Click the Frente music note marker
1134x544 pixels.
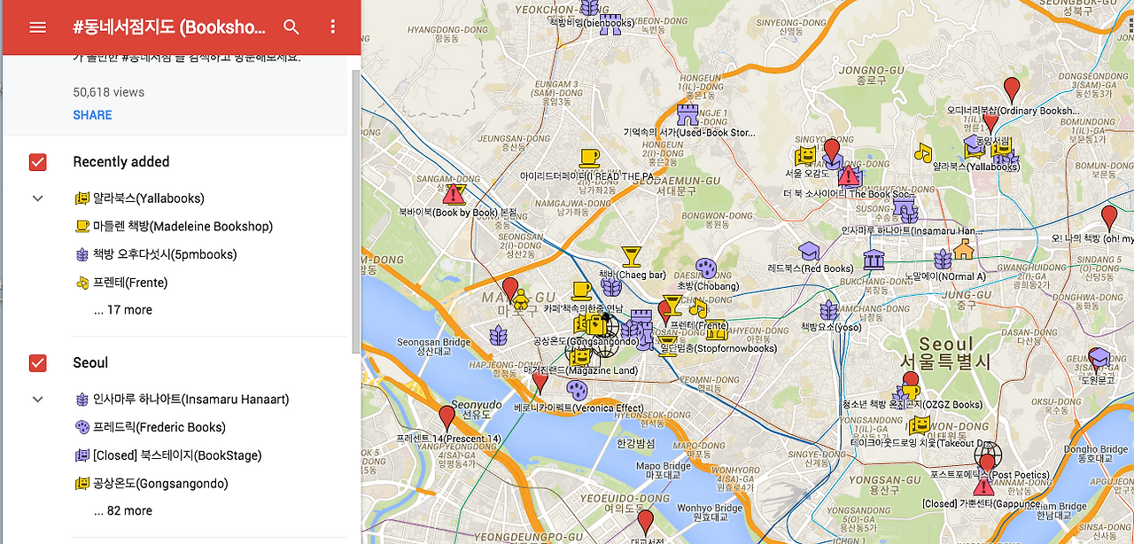click(698, 309)
